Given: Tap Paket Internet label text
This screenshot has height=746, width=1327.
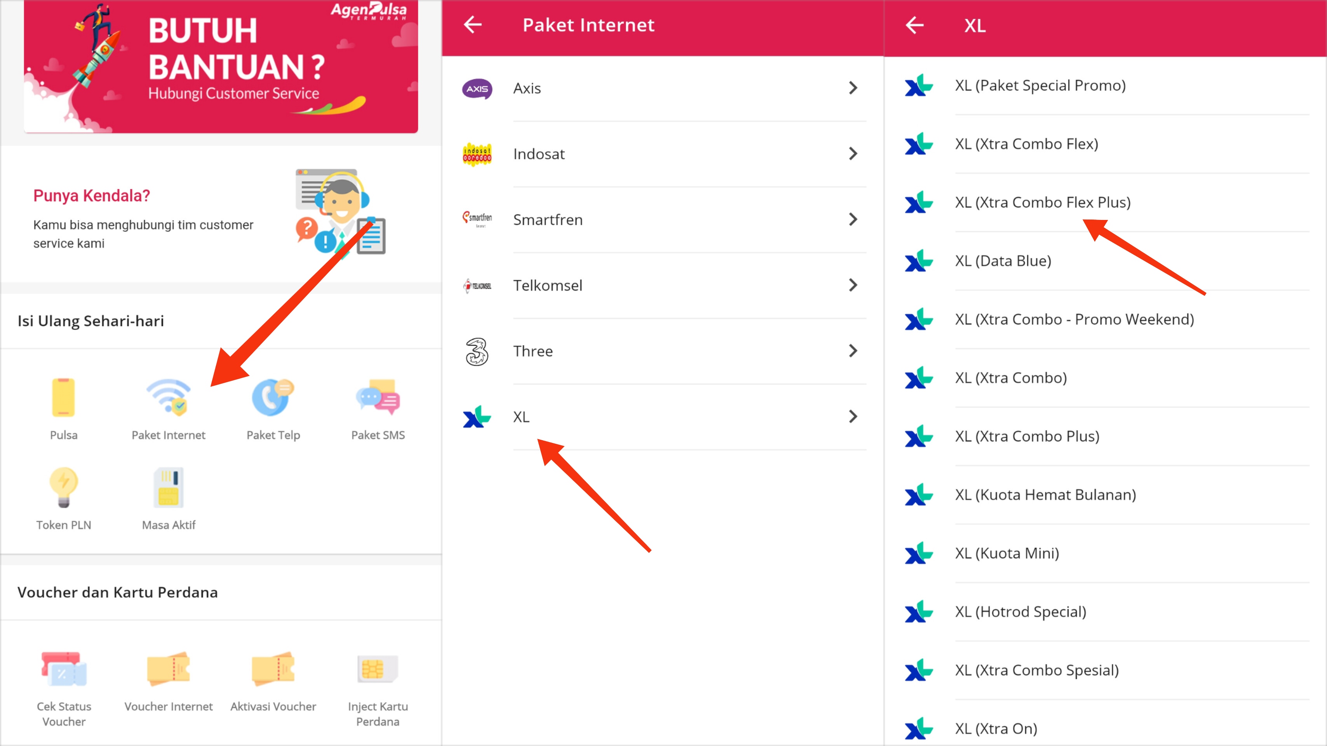Looking at the screenshot, I should pyautogui.click(x=169, y=435).
